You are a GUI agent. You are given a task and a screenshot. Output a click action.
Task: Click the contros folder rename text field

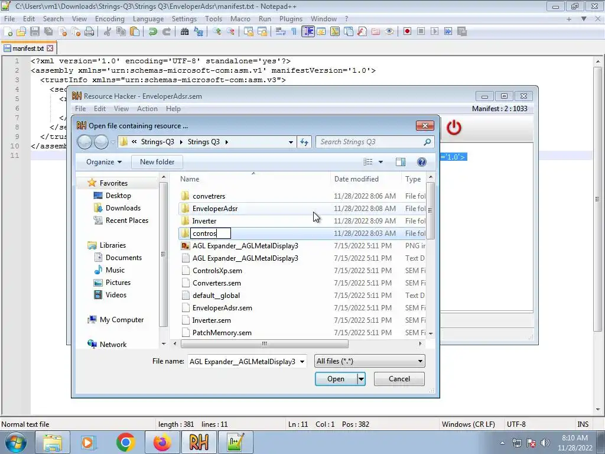click(x=211, y=234)
